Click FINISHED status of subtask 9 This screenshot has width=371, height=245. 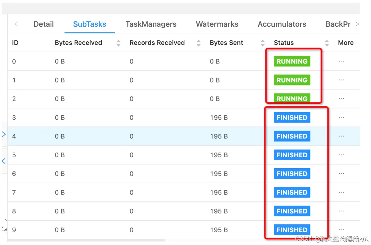click(292, 230)
